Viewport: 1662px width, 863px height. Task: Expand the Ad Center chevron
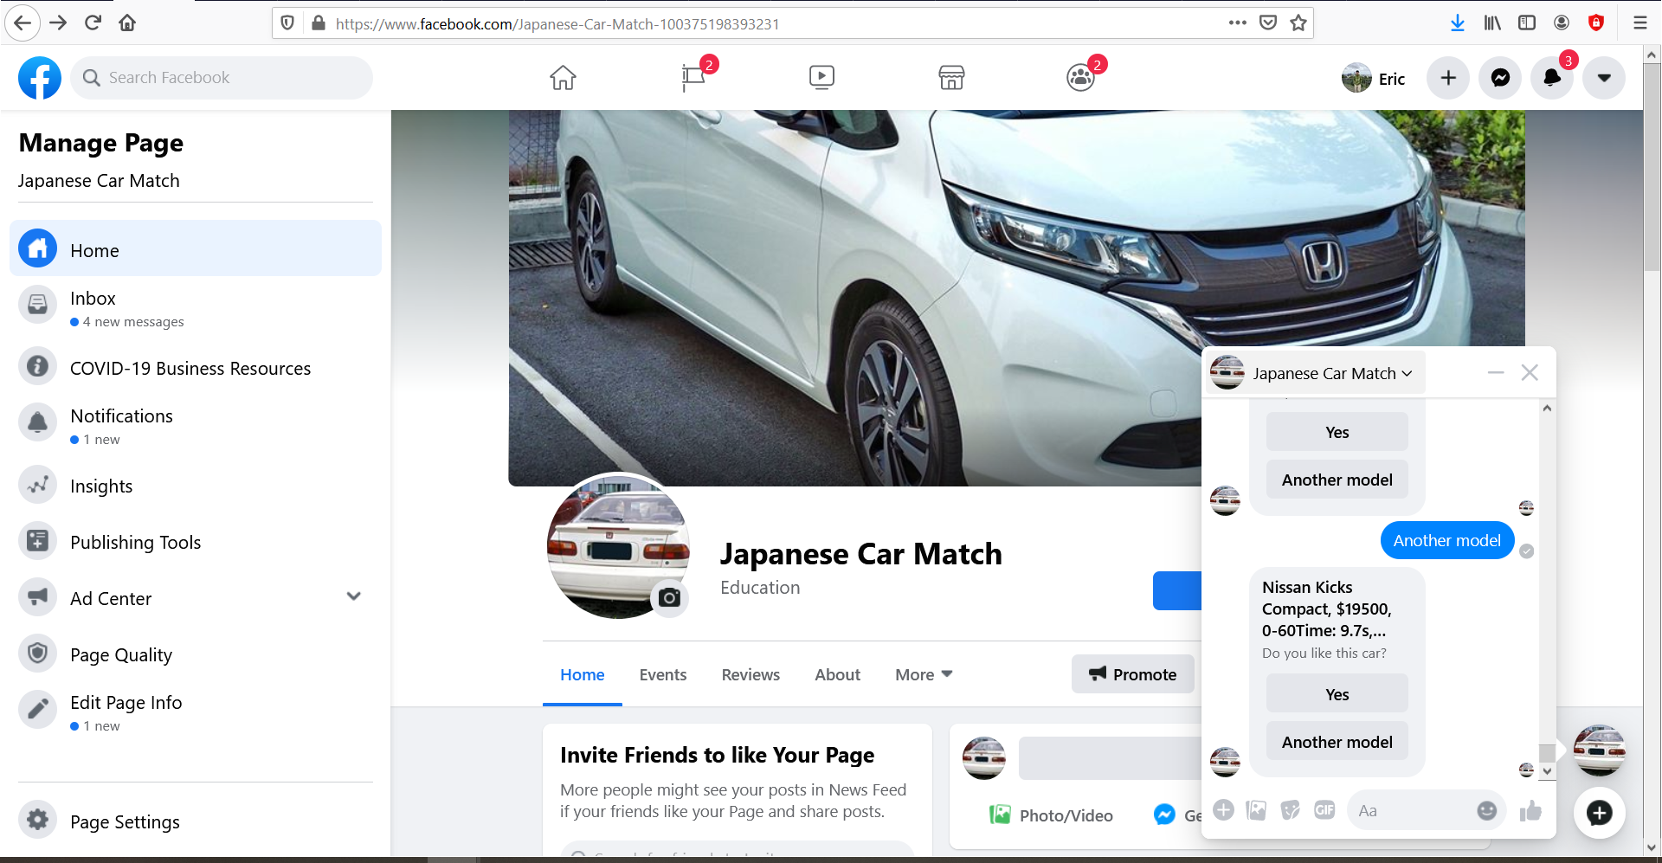(353, 596)
